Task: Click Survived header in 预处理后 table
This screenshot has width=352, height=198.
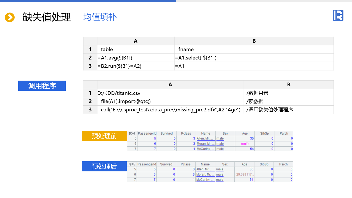Action: point(166,164)
